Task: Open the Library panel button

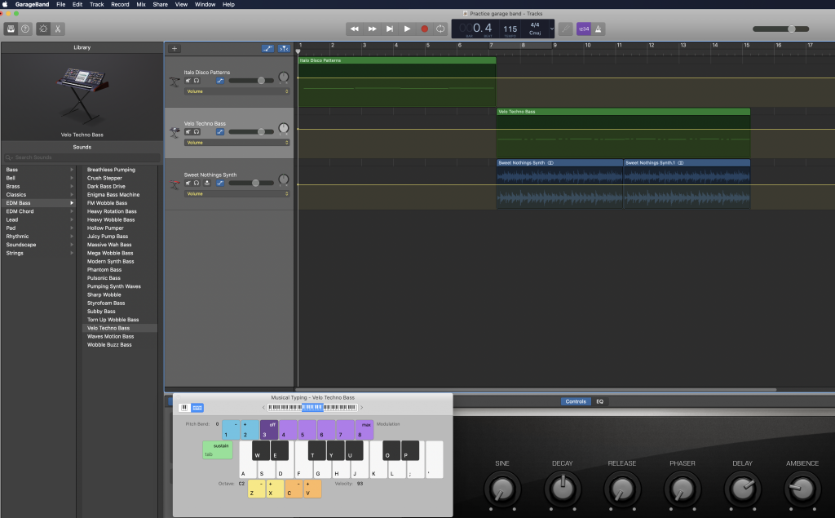Action: click(11, 29)
